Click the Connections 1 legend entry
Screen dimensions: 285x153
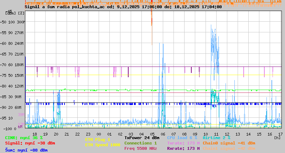(140, 143)
